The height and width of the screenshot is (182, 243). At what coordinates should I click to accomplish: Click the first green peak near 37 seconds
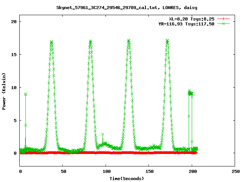point(52,42)
